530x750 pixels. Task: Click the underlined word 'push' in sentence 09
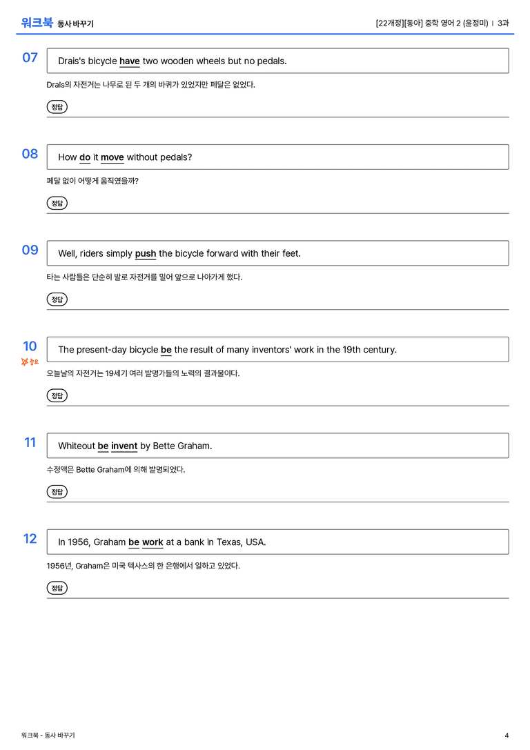tap(146, 253)
